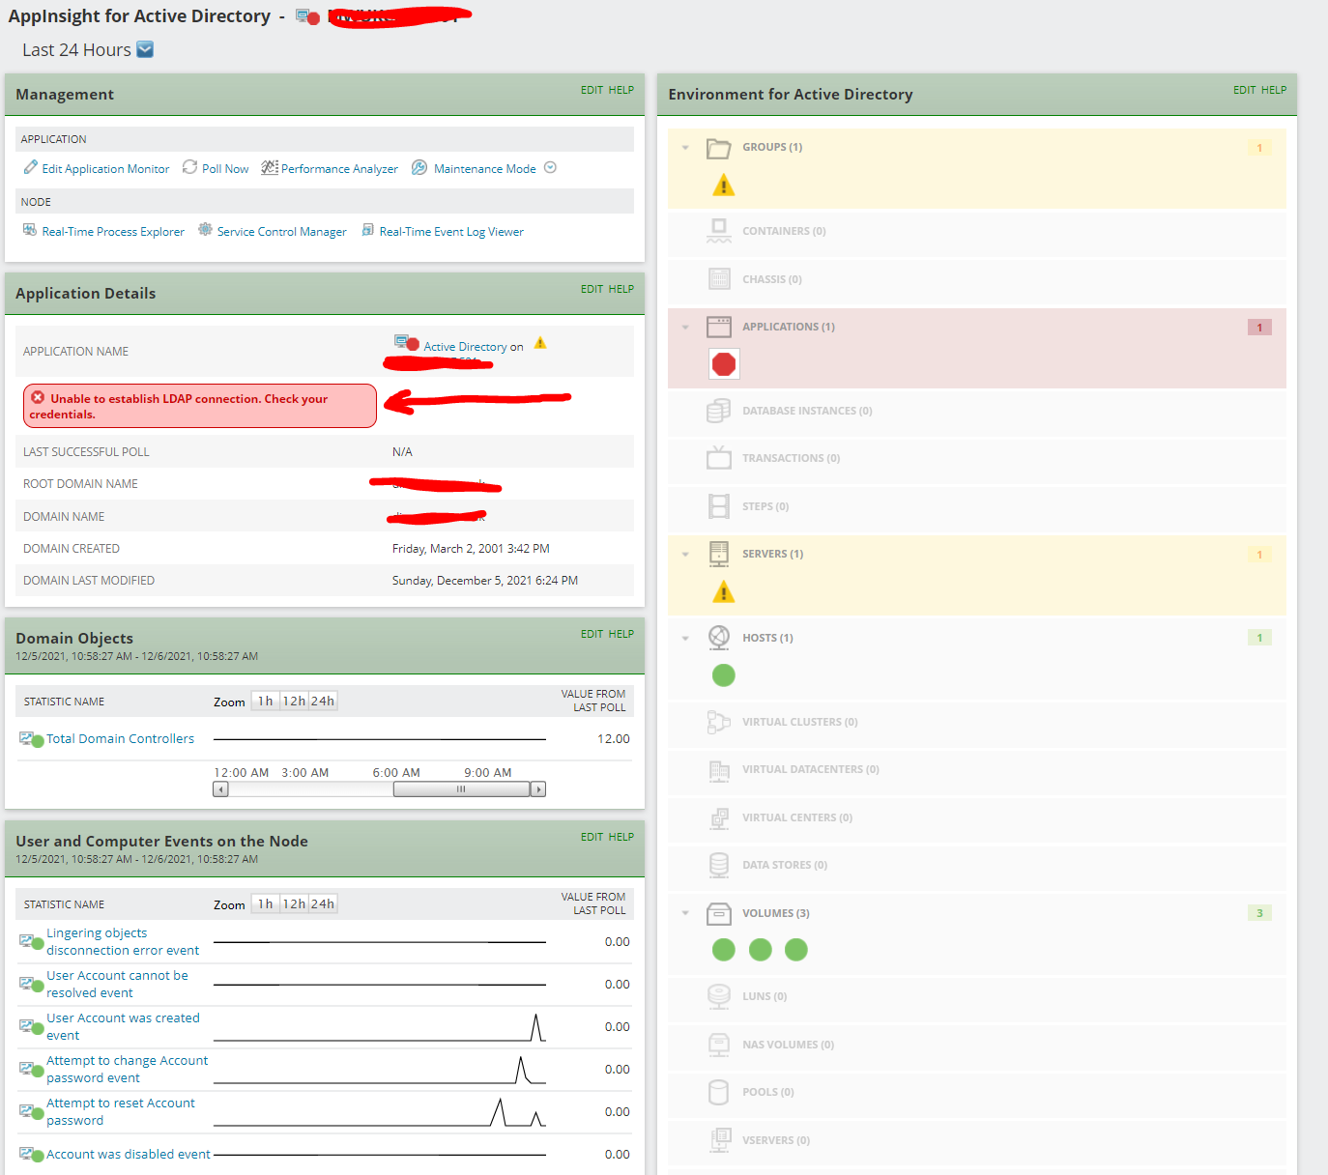Click the GROUPS folder icon
Viewport: 1328px width, 1175px height.
pos(719,148)
